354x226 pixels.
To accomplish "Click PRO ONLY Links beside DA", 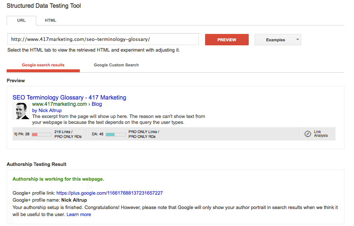I will point(144,132).
